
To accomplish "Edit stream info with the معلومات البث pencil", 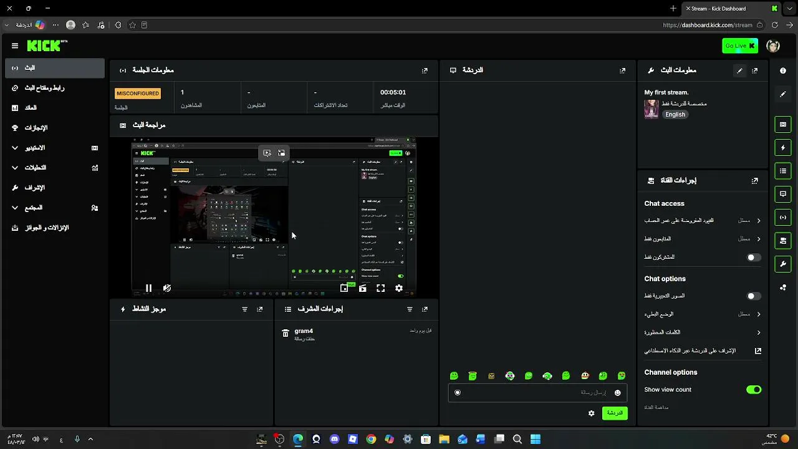I will 739,70.
